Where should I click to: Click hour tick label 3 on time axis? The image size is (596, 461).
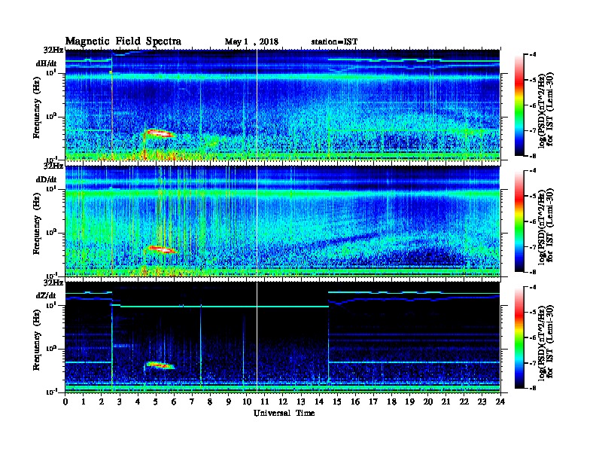(120, 401)
